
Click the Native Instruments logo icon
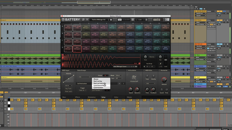click(x=167, y=20)
